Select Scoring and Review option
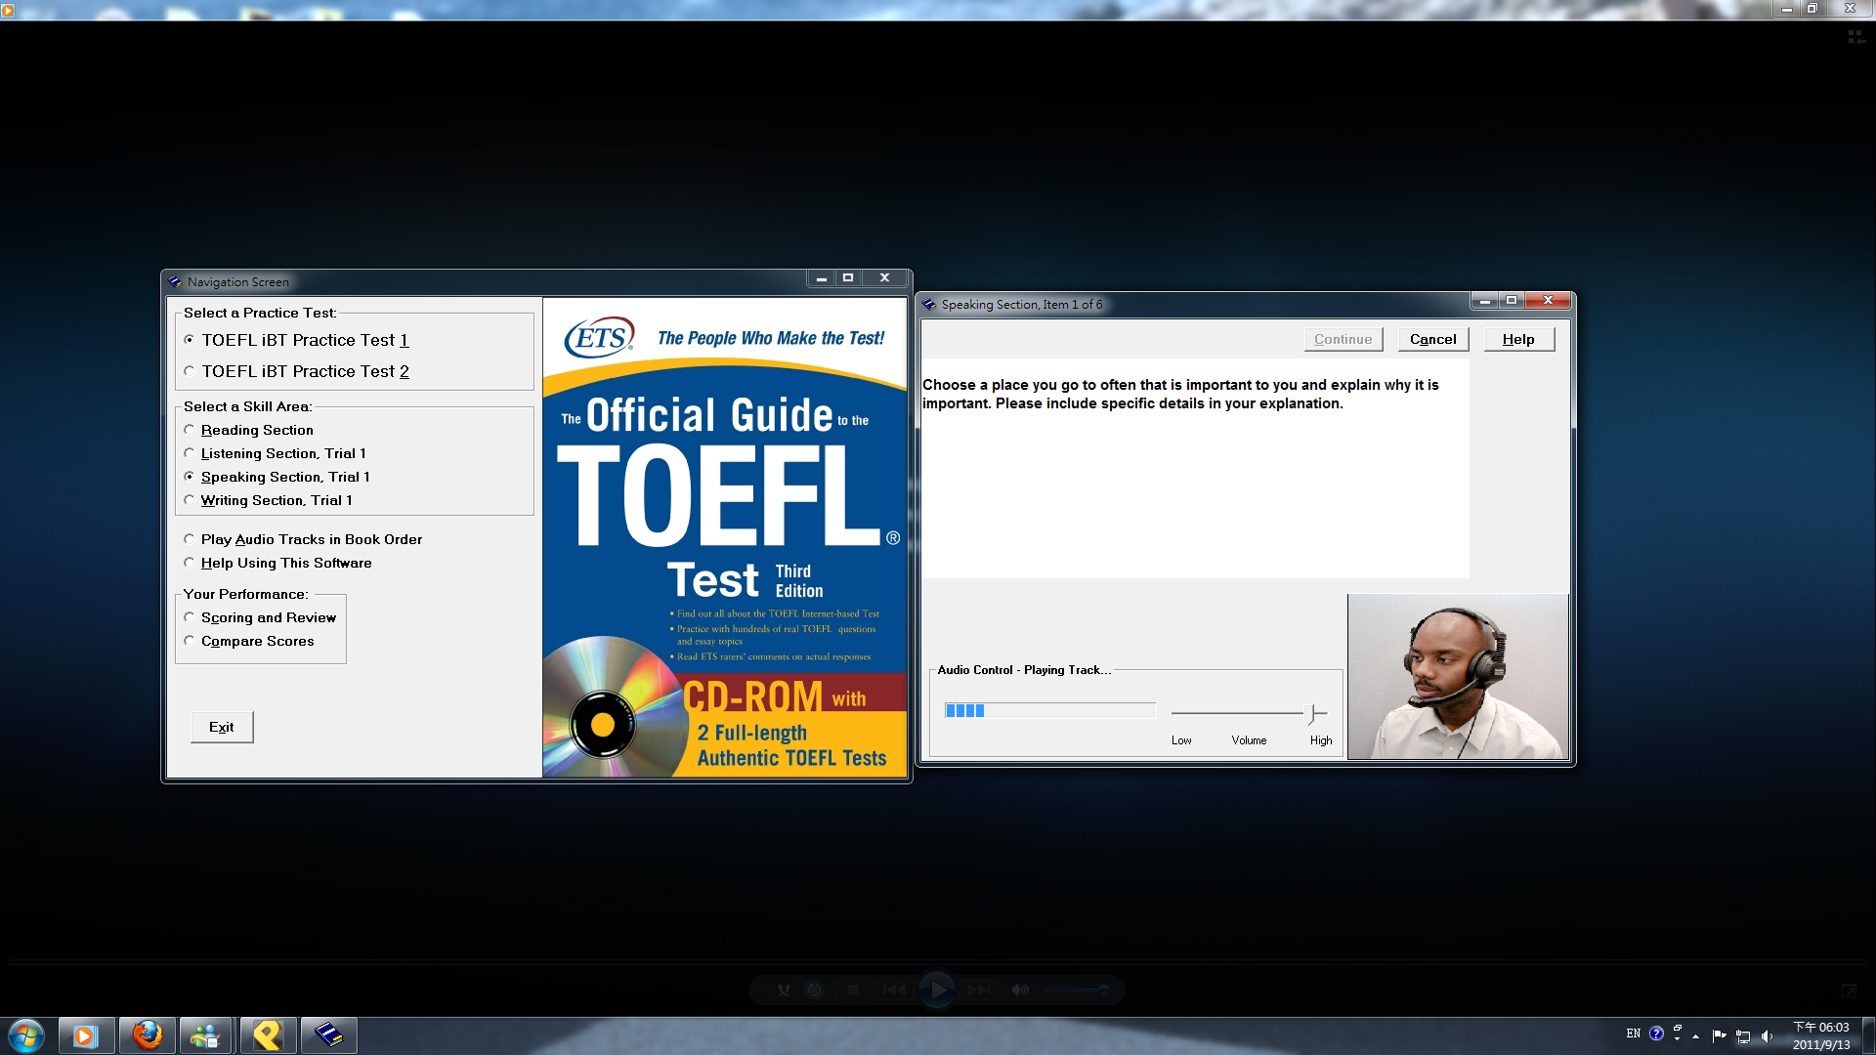The width and height of the screenshot is (1876, 1055). (260, 617)
